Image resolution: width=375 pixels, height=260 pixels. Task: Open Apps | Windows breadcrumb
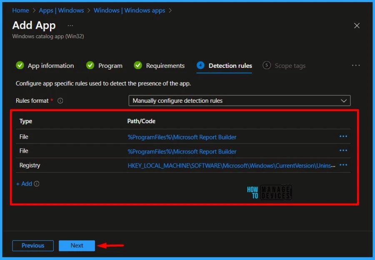click(62, 10)
